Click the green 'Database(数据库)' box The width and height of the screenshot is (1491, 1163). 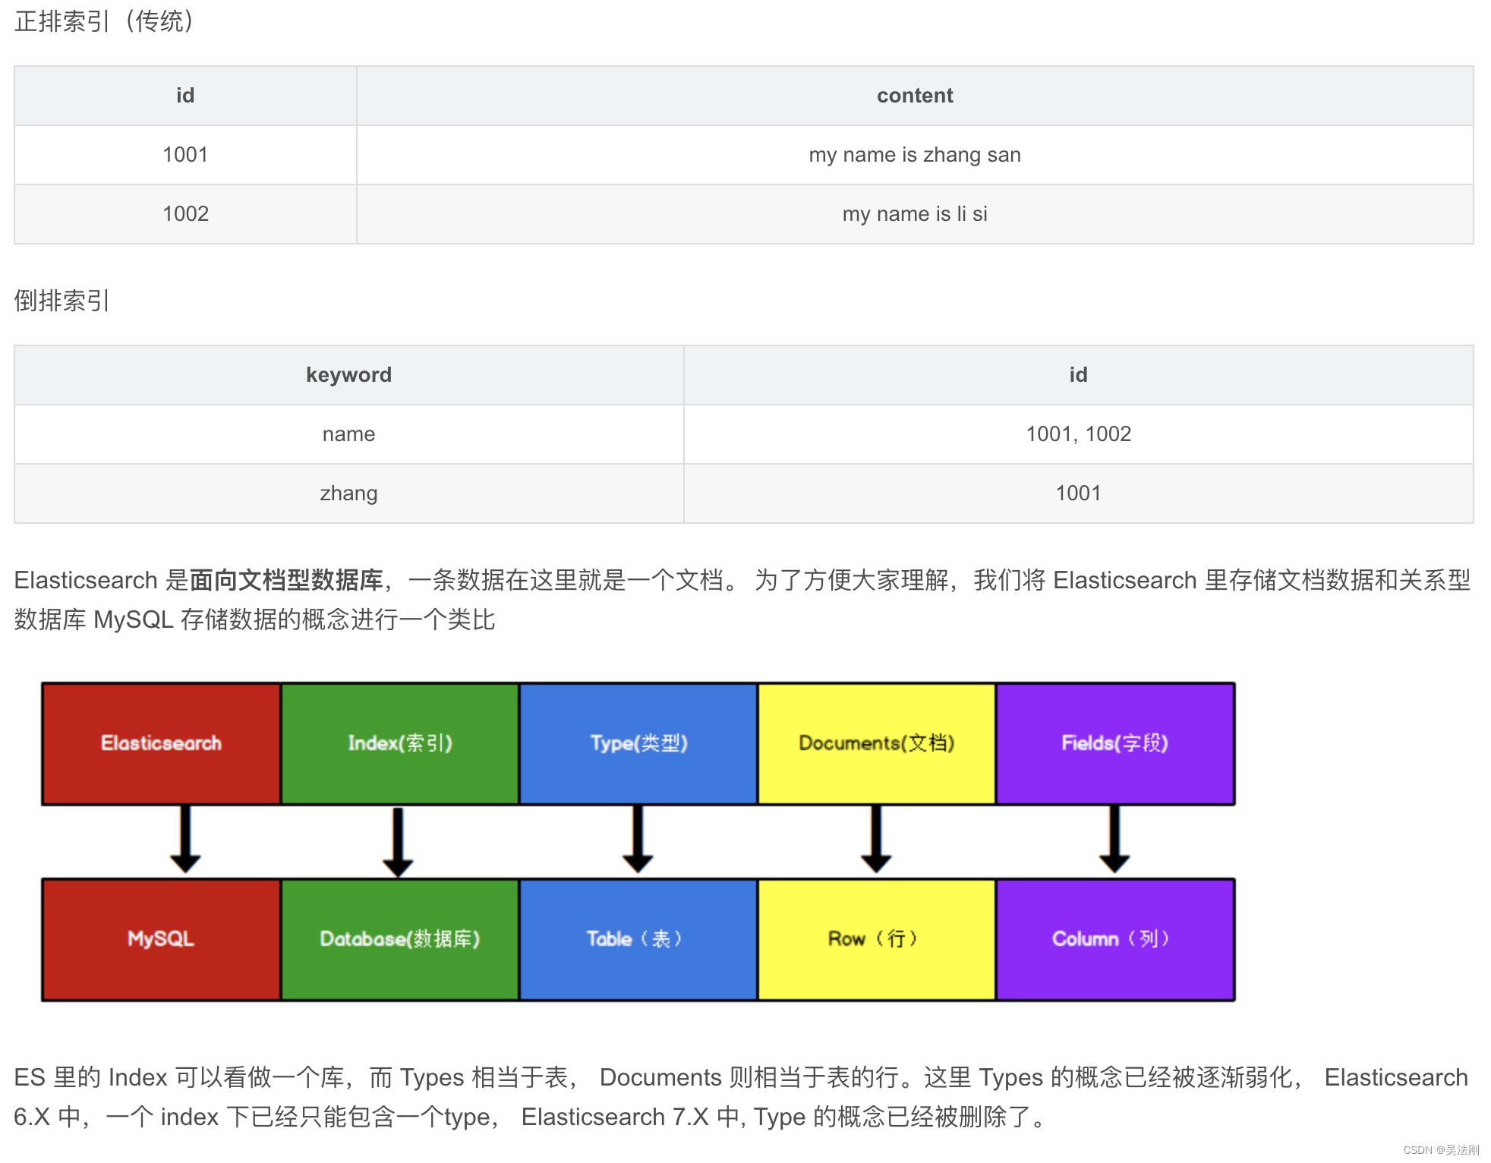[400, 939]
